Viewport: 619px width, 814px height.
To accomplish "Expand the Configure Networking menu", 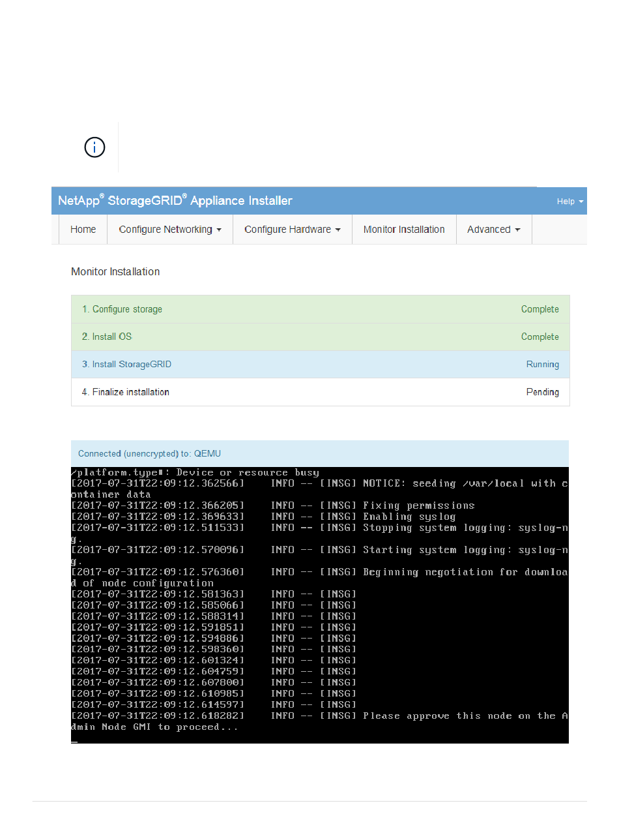I will (170, 230).
